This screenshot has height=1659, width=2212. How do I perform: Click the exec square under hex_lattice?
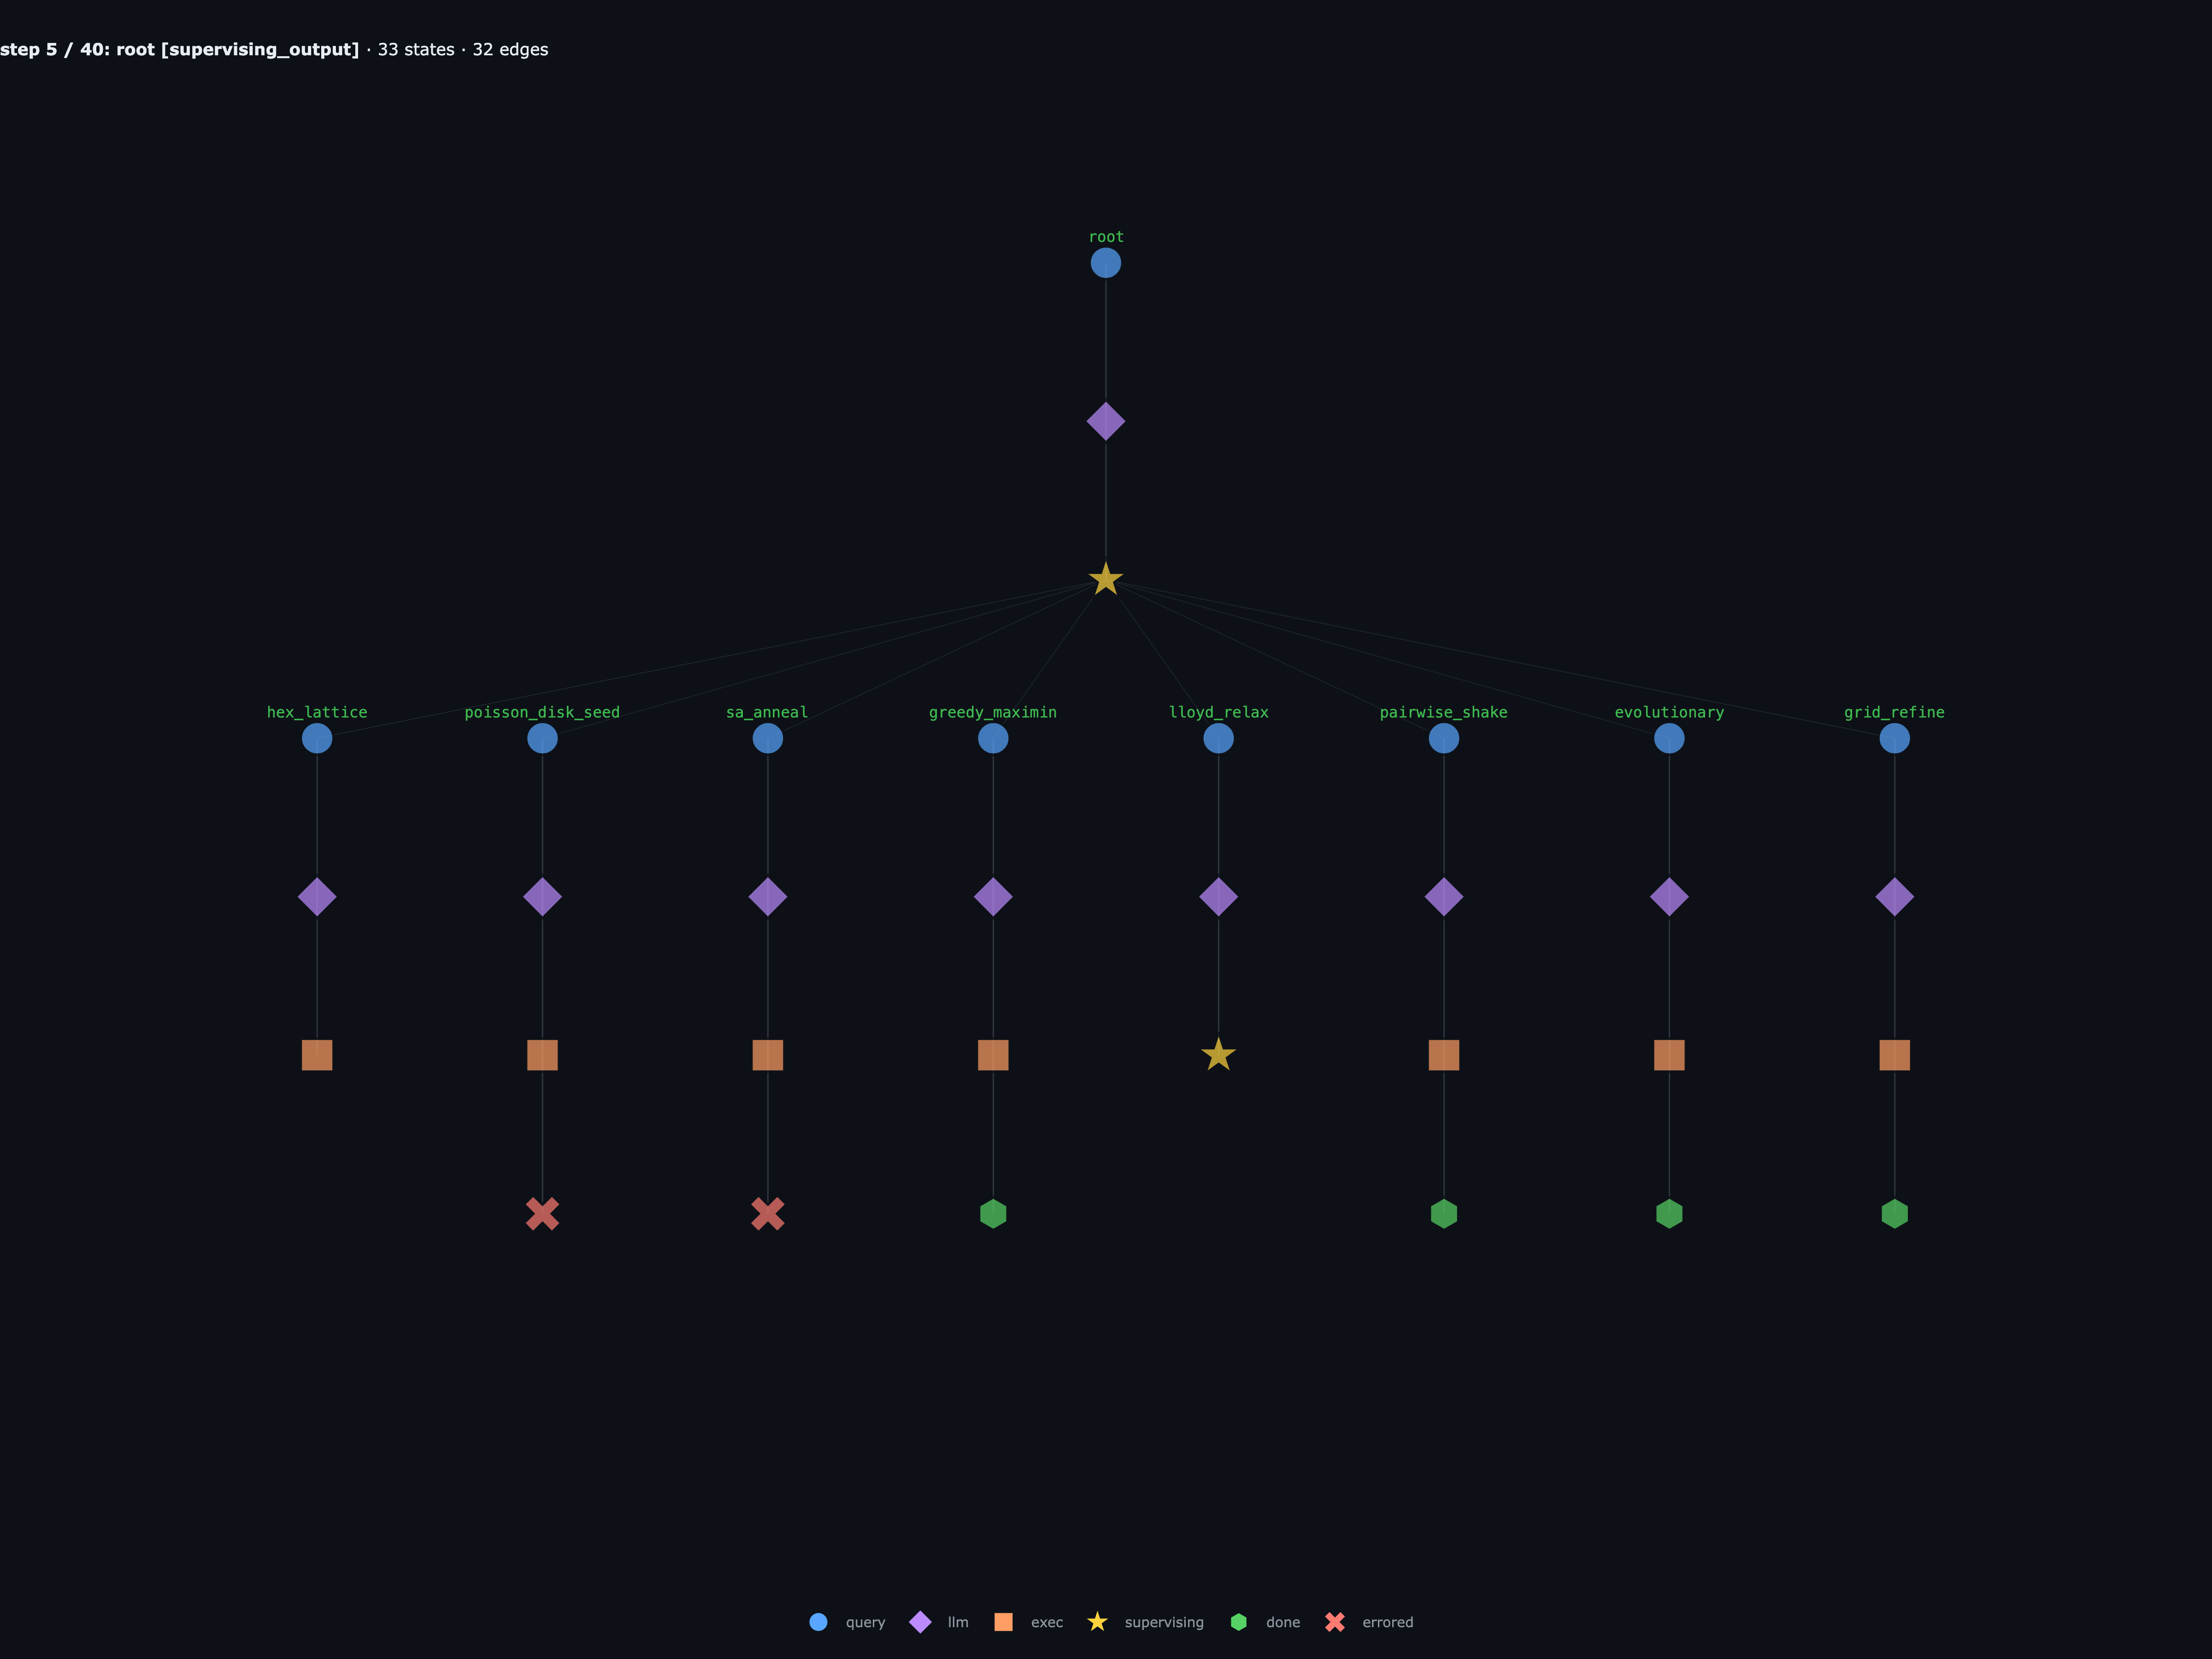pyautogui.click(x=317, y=1055)
